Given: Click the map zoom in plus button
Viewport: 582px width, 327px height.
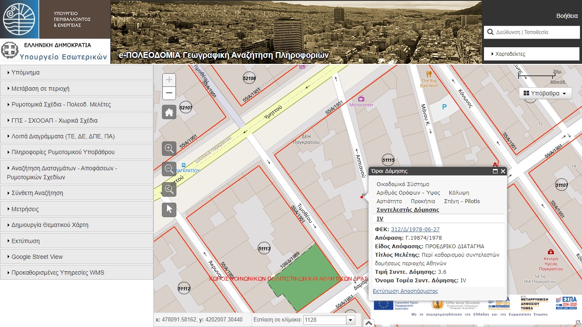Looking at the screenshot, I should [169, 80].
